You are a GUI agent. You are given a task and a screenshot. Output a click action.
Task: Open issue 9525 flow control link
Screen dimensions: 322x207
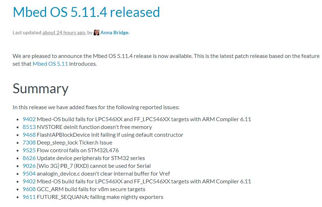(x=29, y=150)
